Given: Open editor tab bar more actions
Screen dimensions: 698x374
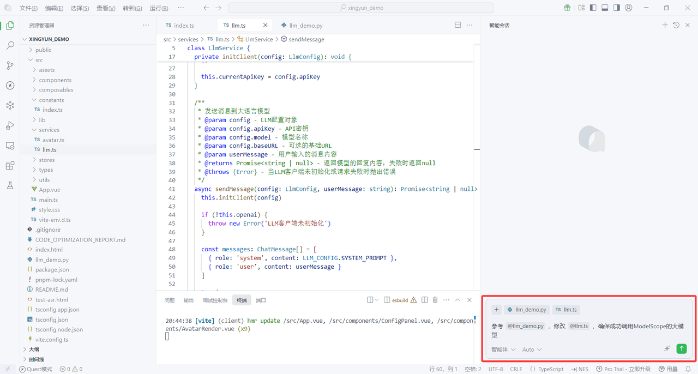Looking at the screenshot, I should (470, 25).
